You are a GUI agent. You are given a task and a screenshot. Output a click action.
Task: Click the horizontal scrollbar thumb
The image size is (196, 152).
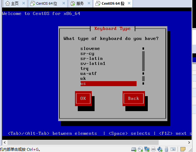click(83, 142)
